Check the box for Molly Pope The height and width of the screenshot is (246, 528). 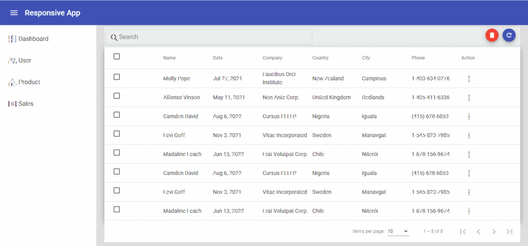(x=117, y=77)
